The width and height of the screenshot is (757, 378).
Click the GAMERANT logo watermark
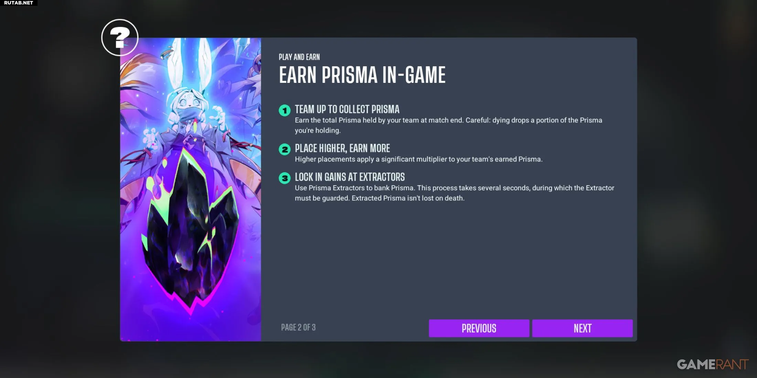coord(713,364)
